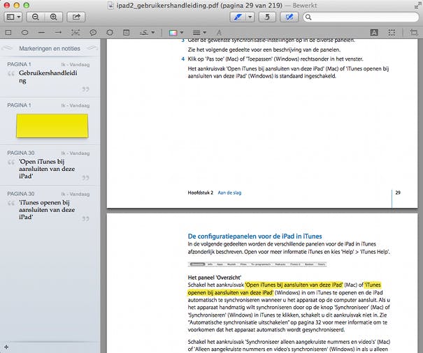Click page number 29 in the footer

point(398,193)
